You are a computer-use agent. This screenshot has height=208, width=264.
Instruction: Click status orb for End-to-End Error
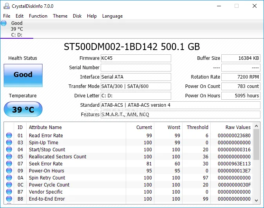[x=9, y=199]
